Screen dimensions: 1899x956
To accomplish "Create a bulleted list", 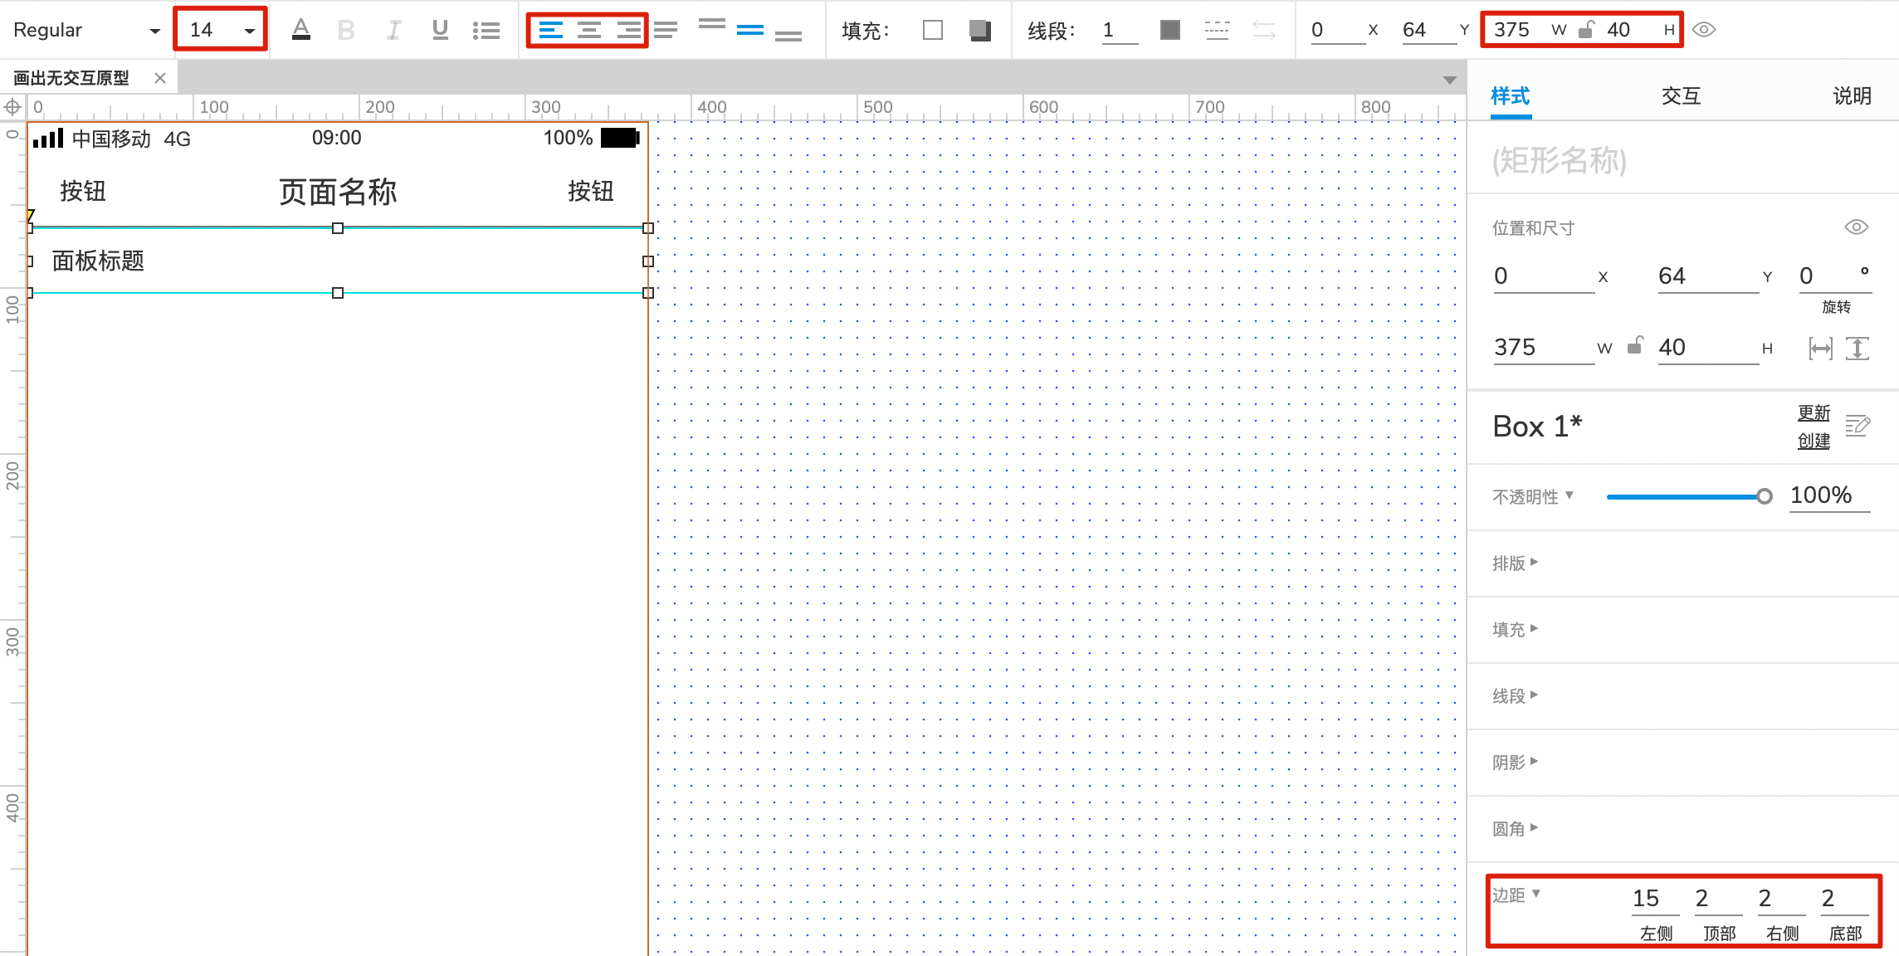I will point(487,29).
